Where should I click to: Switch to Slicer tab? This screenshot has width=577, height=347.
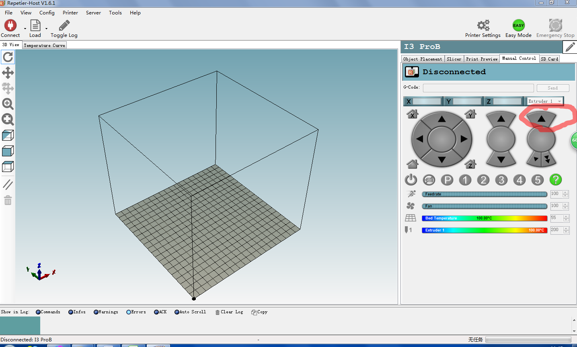(x=454, y=59)
